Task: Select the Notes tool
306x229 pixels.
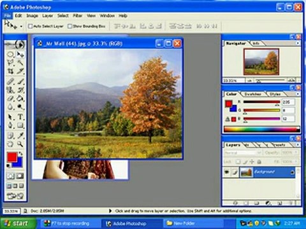Action: (10, 135)
